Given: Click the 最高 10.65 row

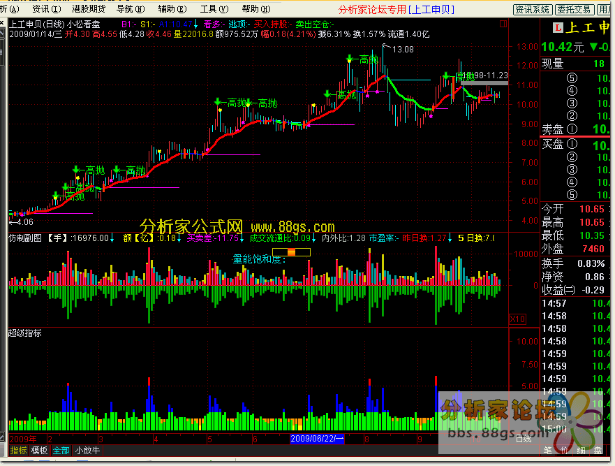Looking at the screenshot, I should coord(573,222).
